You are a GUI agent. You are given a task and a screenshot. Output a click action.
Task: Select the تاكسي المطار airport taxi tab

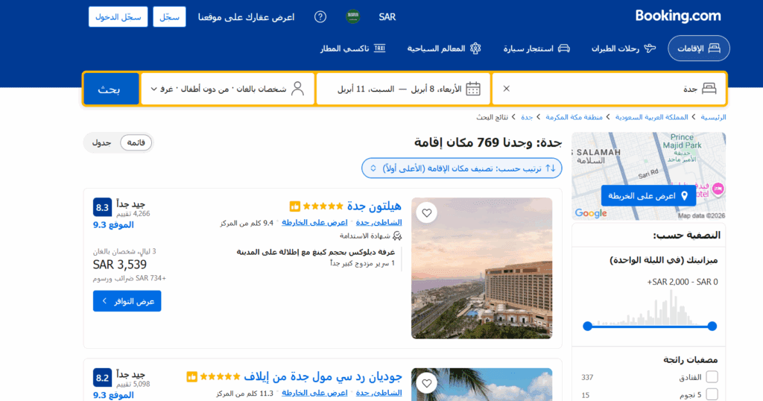coord(352,48)
